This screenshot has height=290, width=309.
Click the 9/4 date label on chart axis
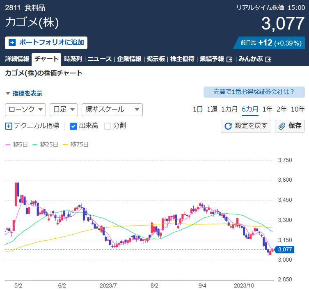click(202, 285)
